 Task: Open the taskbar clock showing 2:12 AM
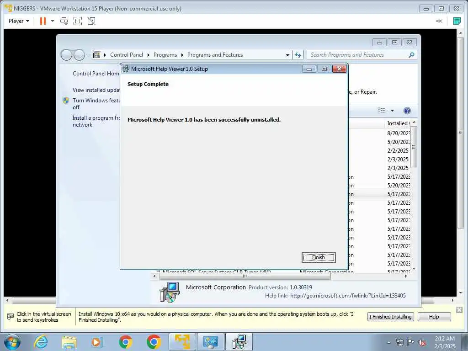[445, 342]
